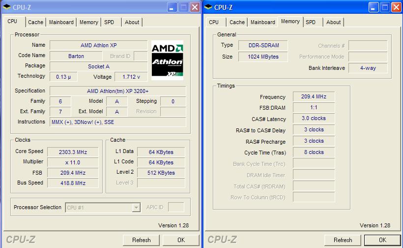Click the Multiplier value x 11.0

click(x=73, y=162)
